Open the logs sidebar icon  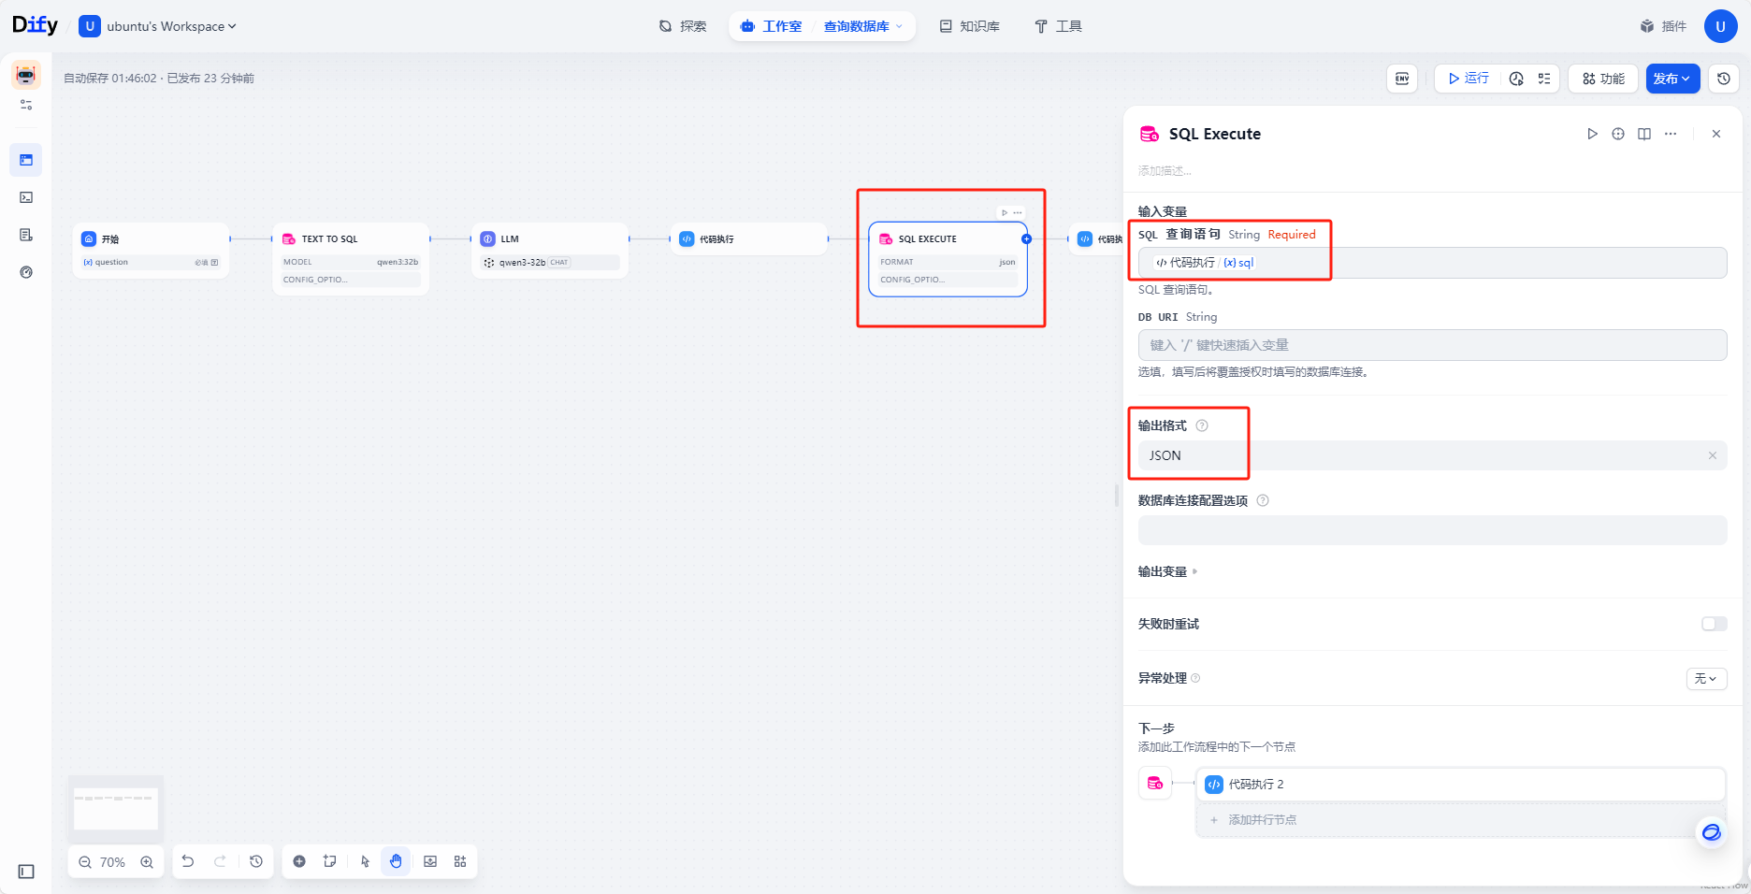(x=26, y=235)
